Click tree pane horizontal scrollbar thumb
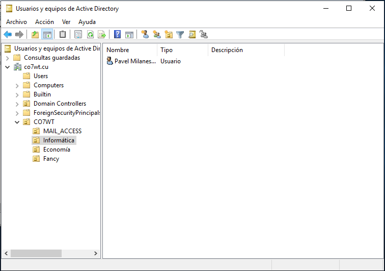 point(36,253)
